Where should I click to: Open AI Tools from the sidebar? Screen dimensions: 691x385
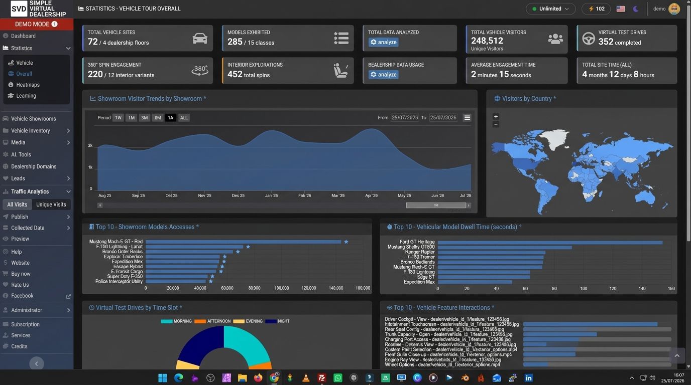[x=21, y=154]
